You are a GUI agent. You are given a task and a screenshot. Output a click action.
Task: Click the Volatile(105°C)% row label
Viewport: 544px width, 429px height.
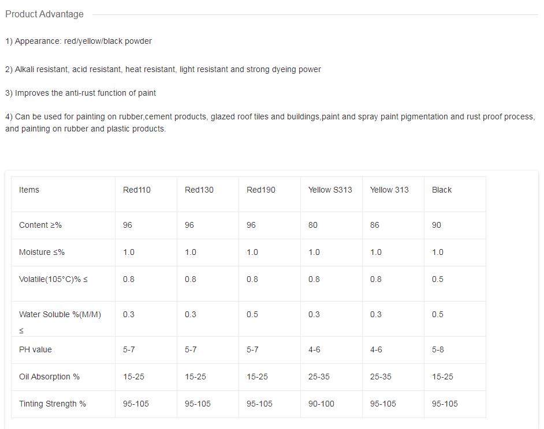[53, 279]
